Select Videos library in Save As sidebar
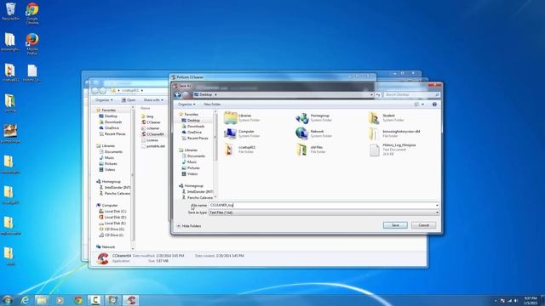The height and width of the screenshot is (306, 545). (192, 173)
